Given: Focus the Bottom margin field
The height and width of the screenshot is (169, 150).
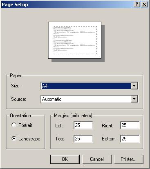Looking at the screenshot, I should (x=130, y=139).
